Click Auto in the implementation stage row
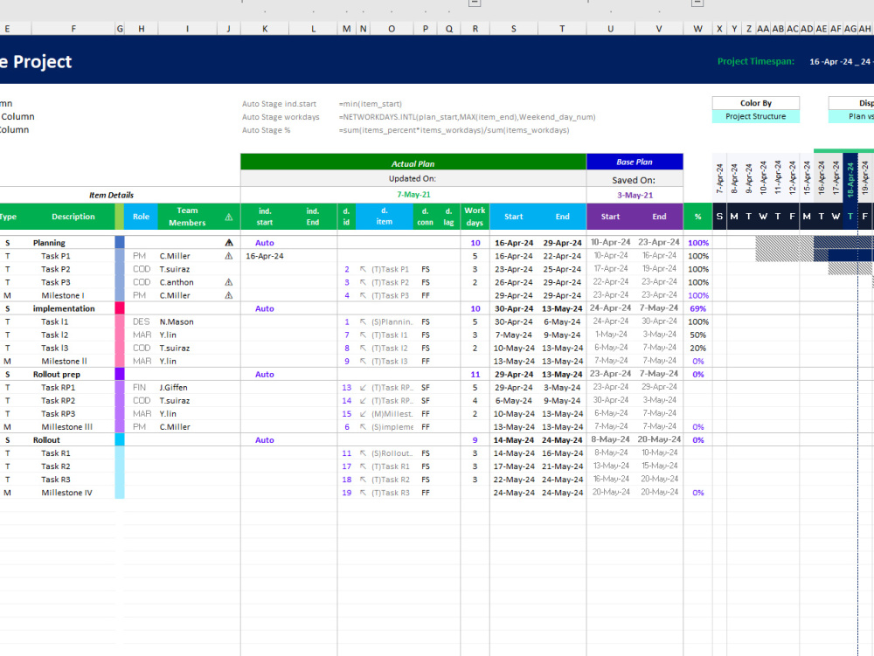 [264, 308]
